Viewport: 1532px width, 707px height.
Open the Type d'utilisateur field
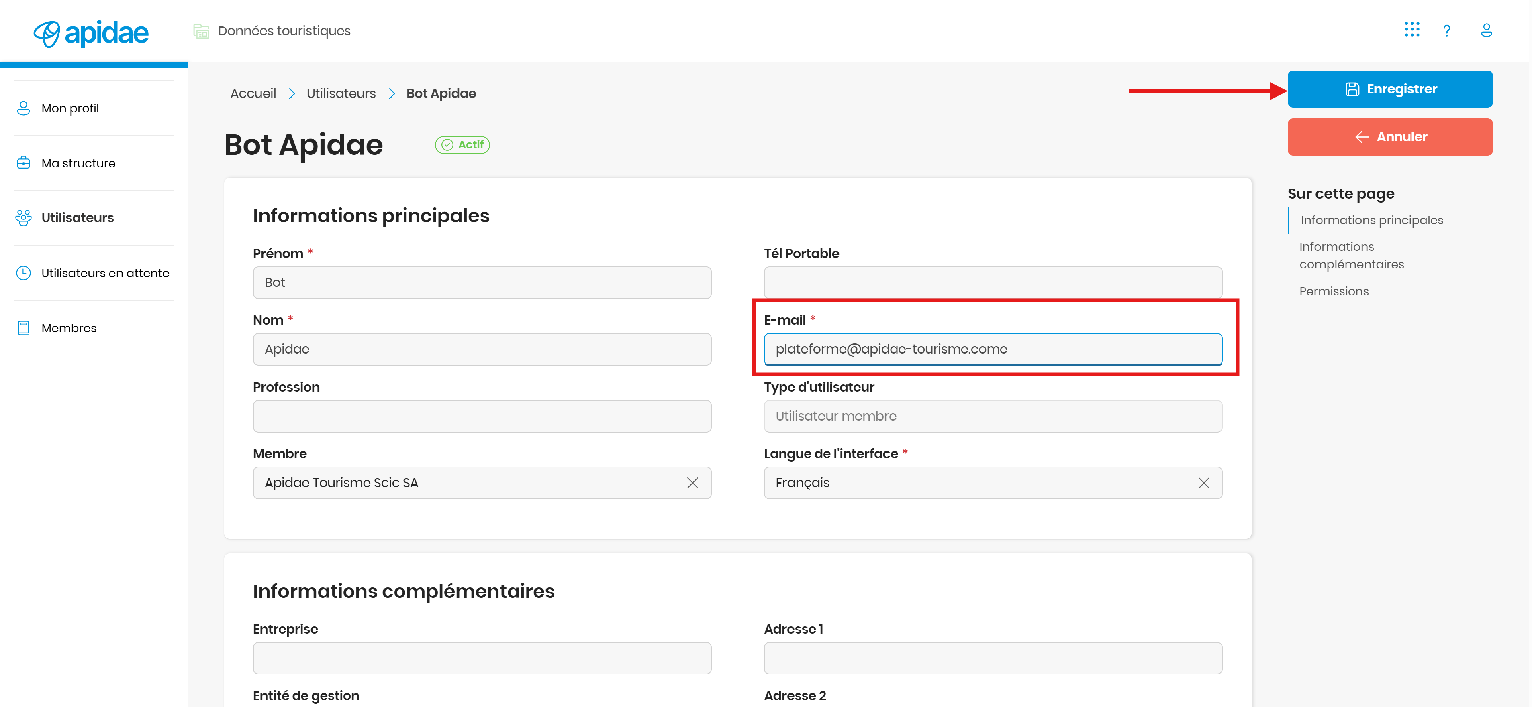993,416
